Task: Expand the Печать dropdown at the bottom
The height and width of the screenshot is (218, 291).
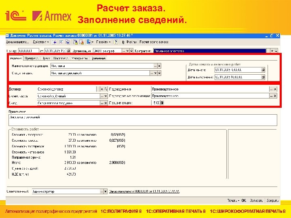Action: tap(233, 201)
